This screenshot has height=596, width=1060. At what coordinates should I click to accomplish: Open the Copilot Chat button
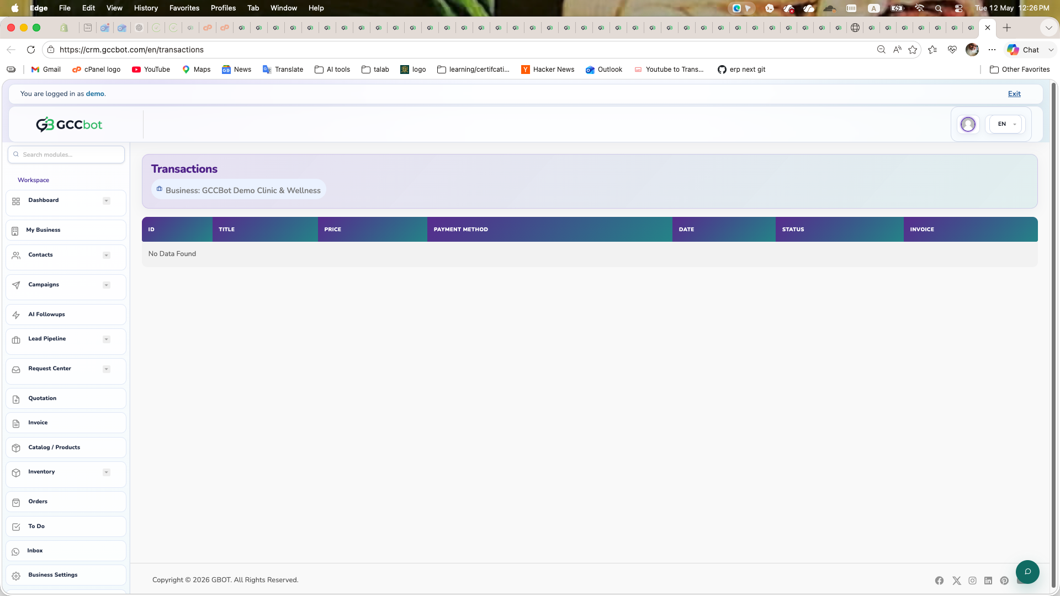[x=1023, y=50]
